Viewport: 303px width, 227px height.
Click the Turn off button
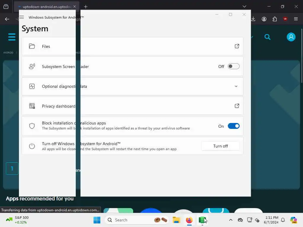coord(220,146)
